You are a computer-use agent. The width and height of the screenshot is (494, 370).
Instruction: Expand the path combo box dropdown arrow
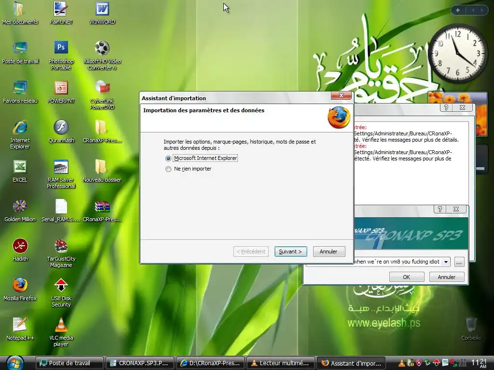tap(446, 262)
